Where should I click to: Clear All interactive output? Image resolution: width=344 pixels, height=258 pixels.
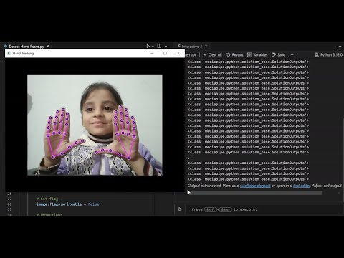click(x=213, y=54)
